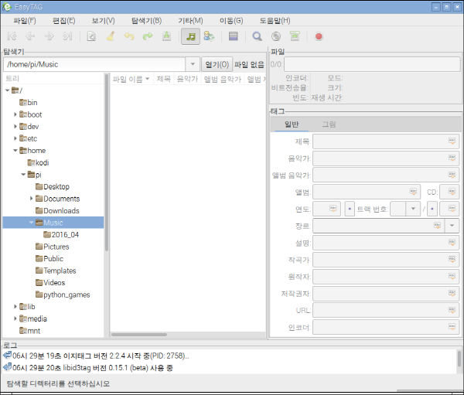Image resolution: width=464 pixels, height=395 pixels.
Task: Click sequential track number button
Action: pos(350,209)
